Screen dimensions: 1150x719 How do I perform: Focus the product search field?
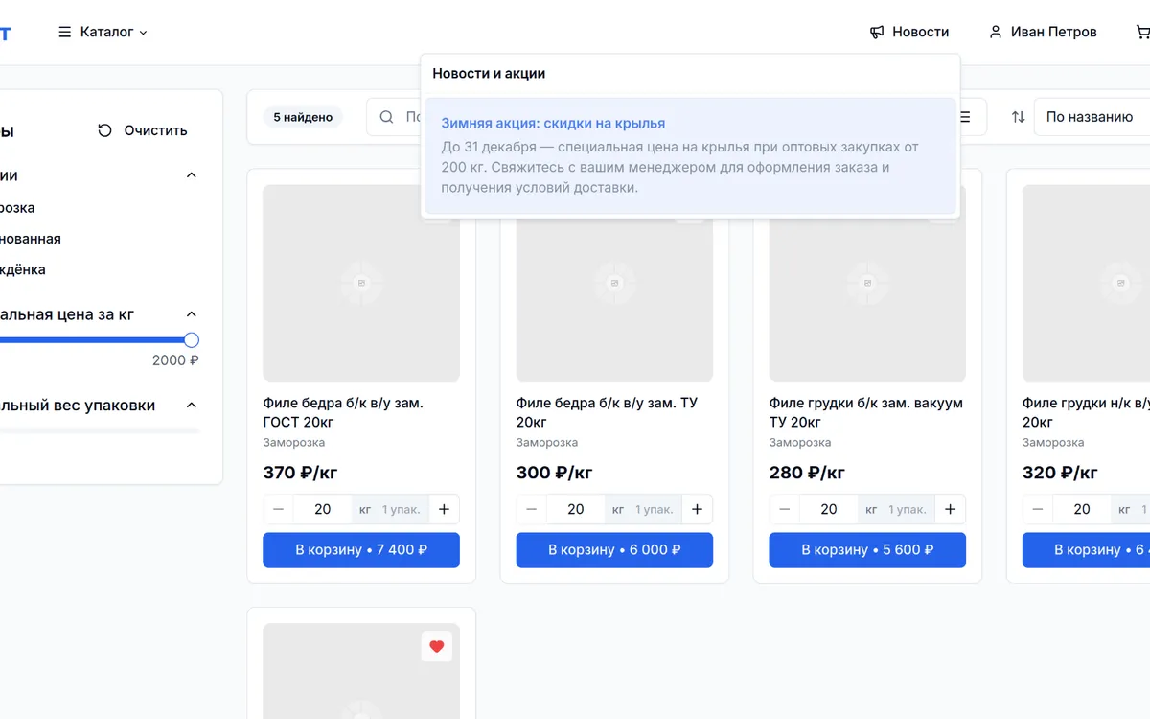click(x=394, y=117)
